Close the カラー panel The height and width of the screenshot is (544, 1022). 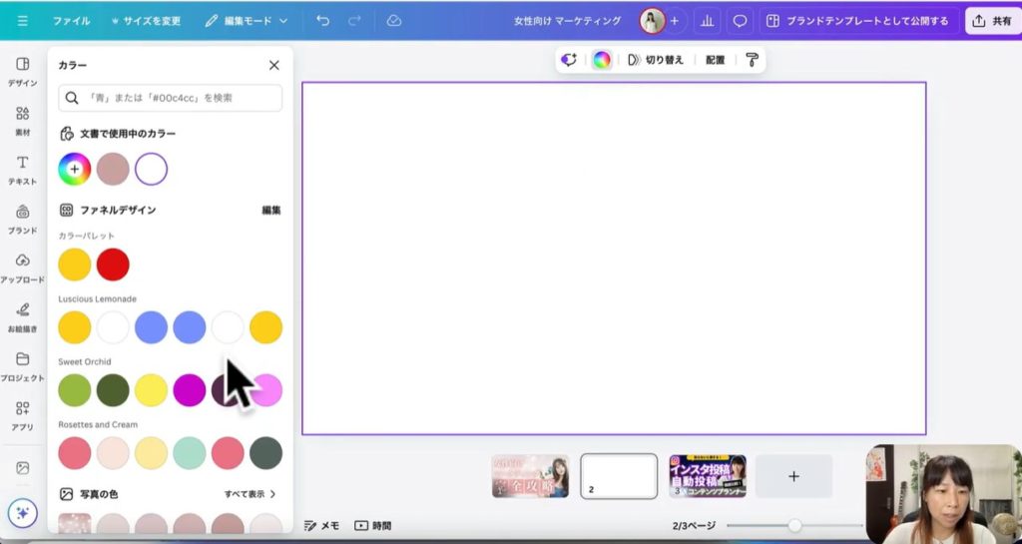(273, 65)
